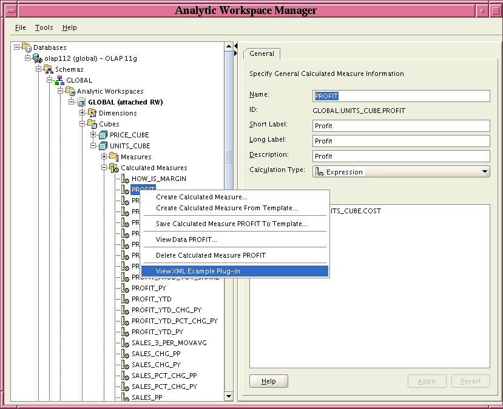Select Delete Calculated Measure PROFIT
Screen dimensions: 503x409
click(211, 255)
